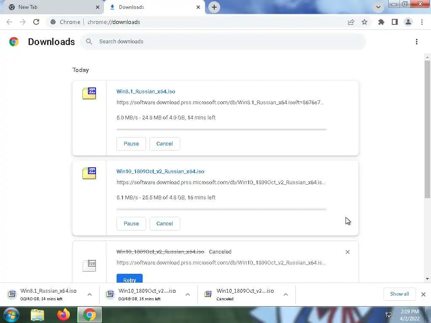Open Chrome's main three-dot menu
This screenshot has height=323, width=431.
422,22
